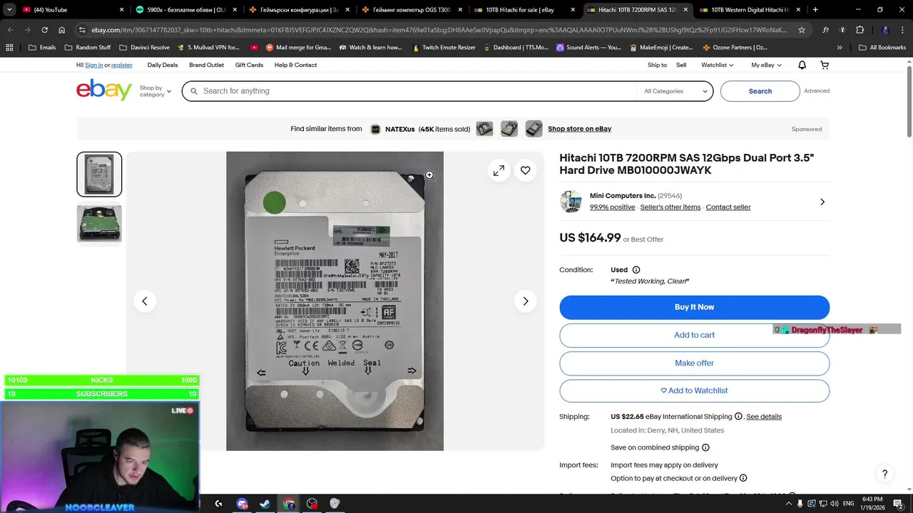
Task: Reload the page
Action: pyautogui.click(x=44, y=30)
